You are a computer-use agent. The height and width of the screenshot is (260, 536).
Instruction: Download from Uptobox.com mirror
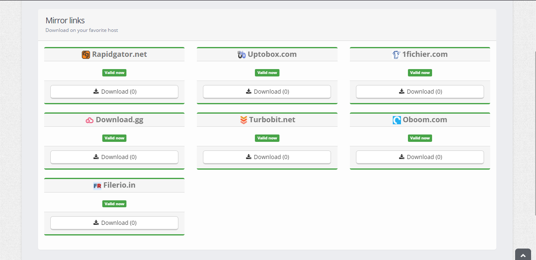point(267,92)
